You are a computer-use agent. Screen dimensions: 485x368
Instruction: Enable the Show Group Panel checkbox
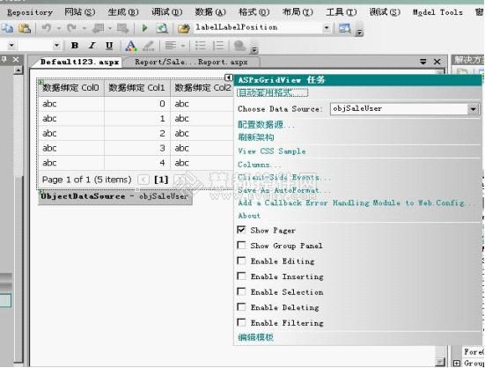click(x=241, y=246)
